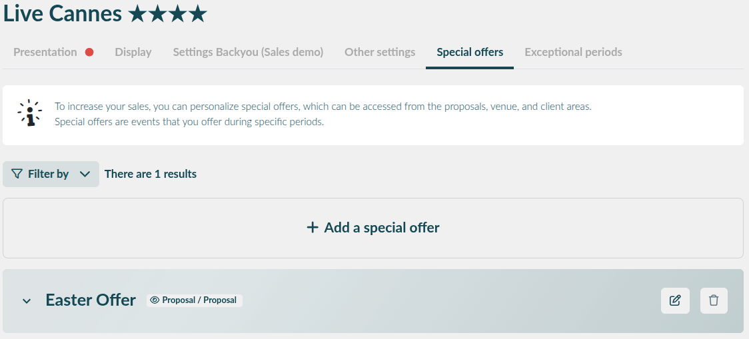Screen dimensions: 749x339
Task: Switch to the Display tab
Action: point(133,52)
